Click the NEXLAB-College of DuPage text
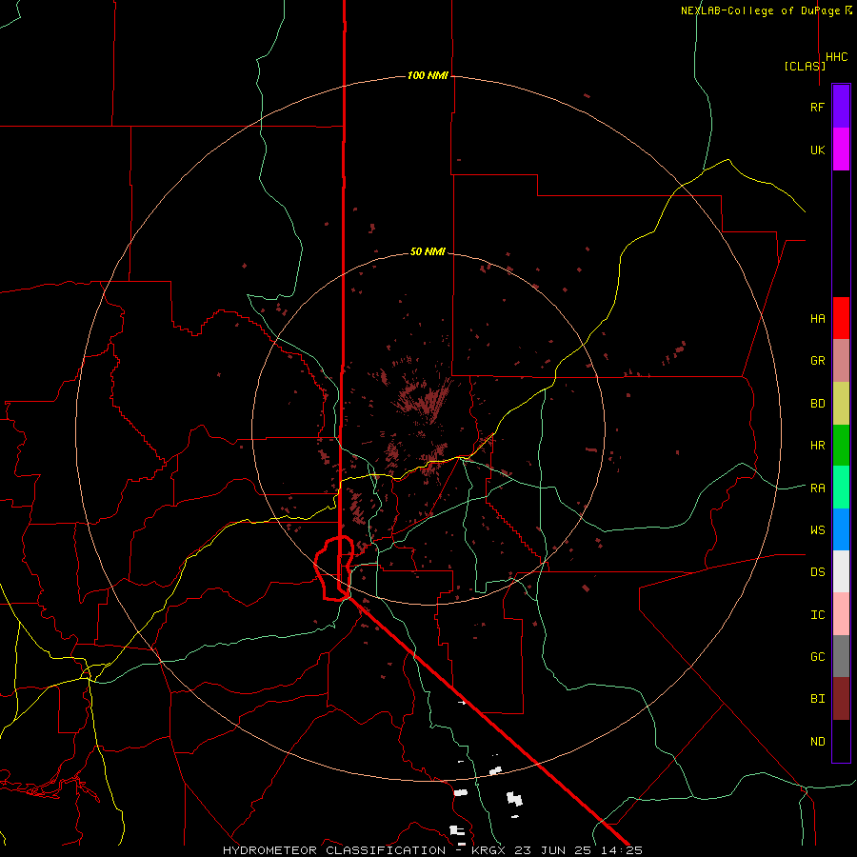 (x=760, y=10)
